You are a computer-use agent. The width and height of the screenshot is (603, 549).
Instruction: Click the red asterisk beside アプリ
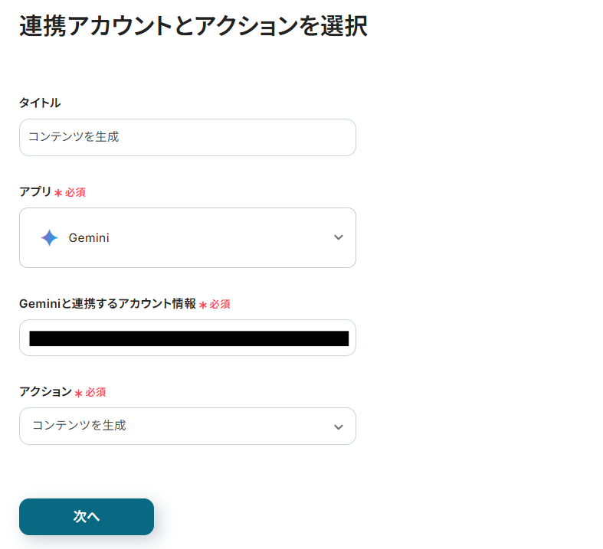tap(58, 193)
